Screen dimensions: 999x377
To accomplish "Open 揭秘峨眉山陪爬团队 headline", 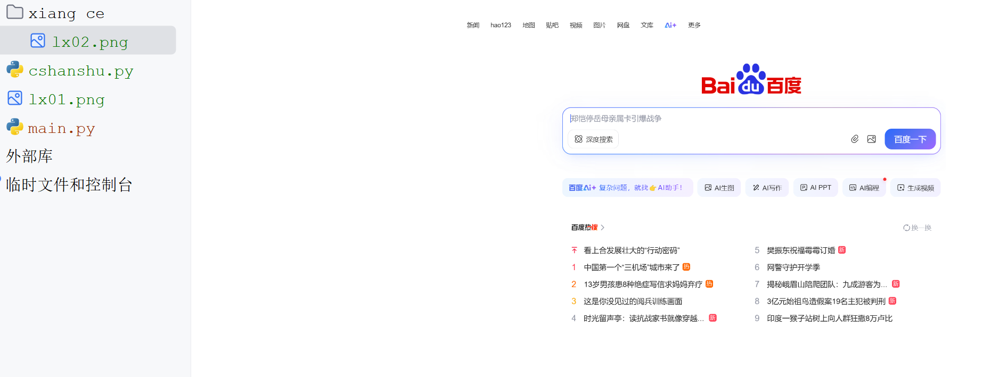I will (827, 284).
